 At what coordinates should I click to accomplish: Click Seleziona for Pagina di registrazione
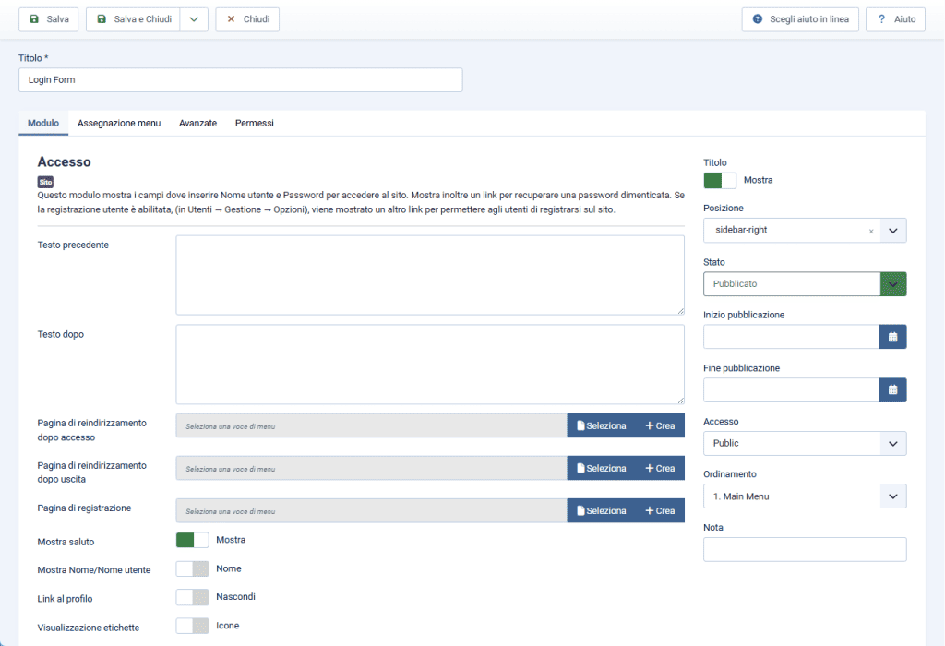click(601, 510)
